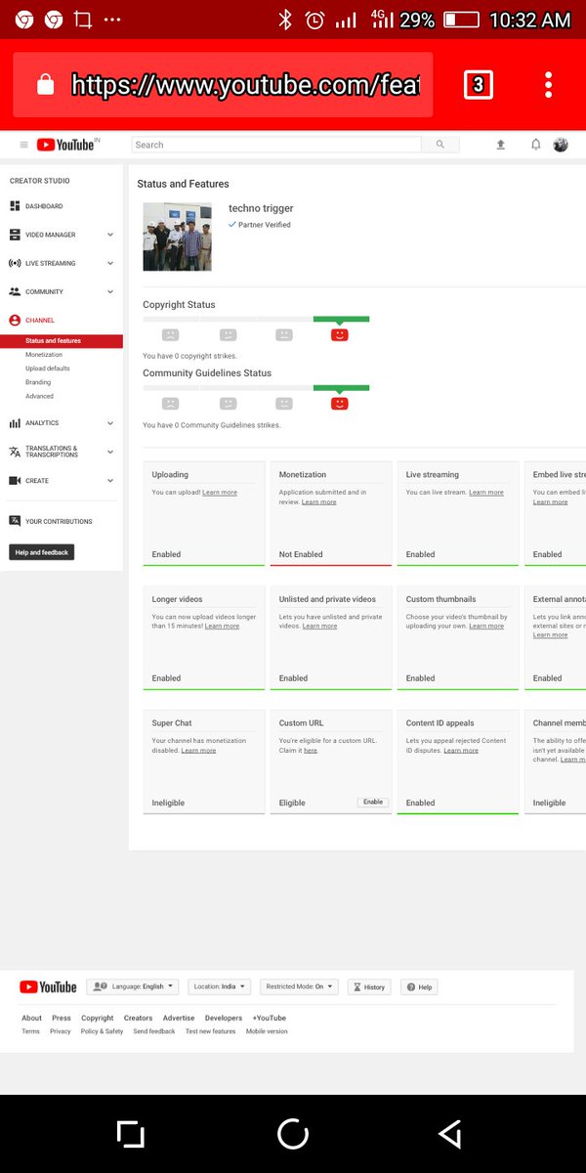This screenshot has width=586, height=1173.
Task: Click Test new features footer link
Action: coord(211,1031)
